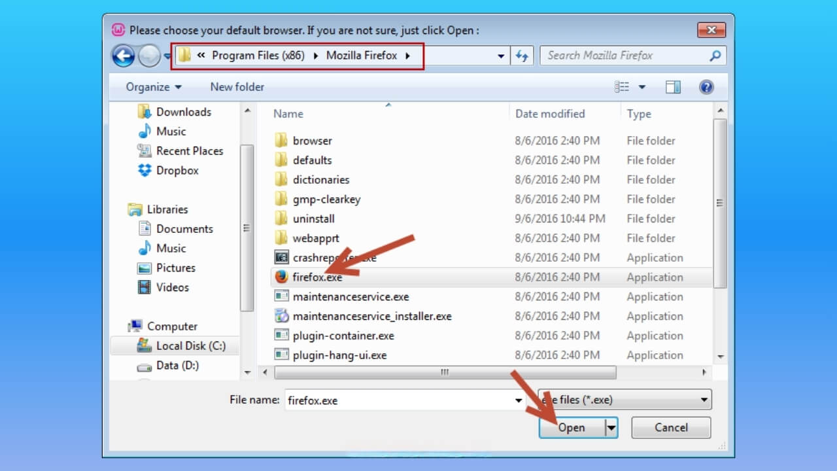Click the Local Disk (C:) drive icon
The width and height of the screenshot is (837, 471).
point(144,345)
